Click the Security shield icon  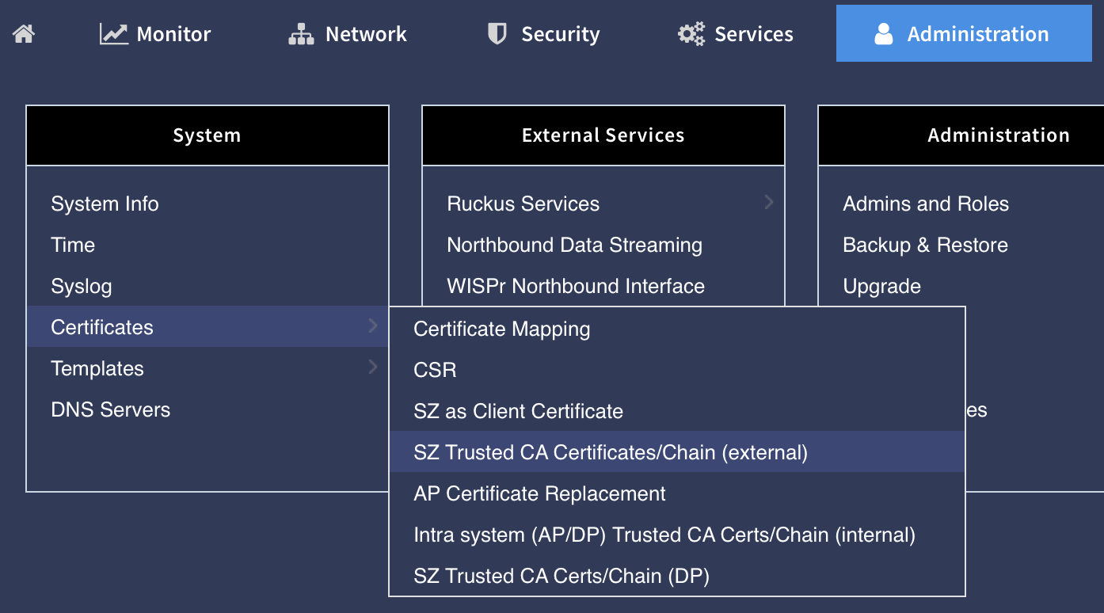(497, 34)
